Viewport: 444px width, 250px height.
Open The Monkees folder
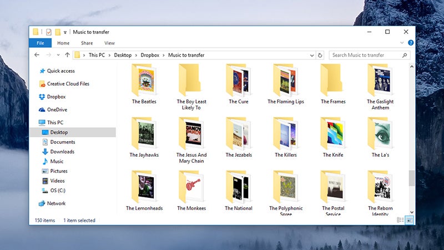[x=191, y=191]
